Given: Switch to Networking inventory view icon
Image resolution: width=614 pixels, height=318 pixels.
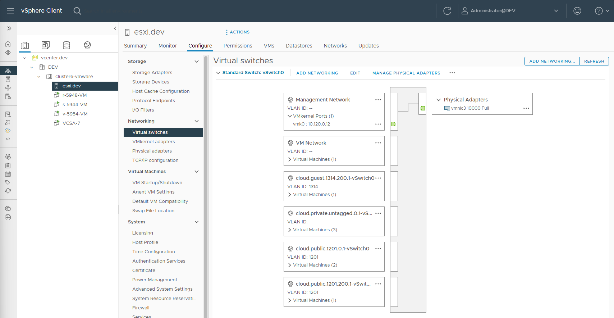Looking at the screenshot, I should click(x=87, y=45).
